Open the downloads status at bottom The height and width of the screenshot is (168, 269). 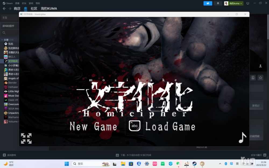point(133,155)
